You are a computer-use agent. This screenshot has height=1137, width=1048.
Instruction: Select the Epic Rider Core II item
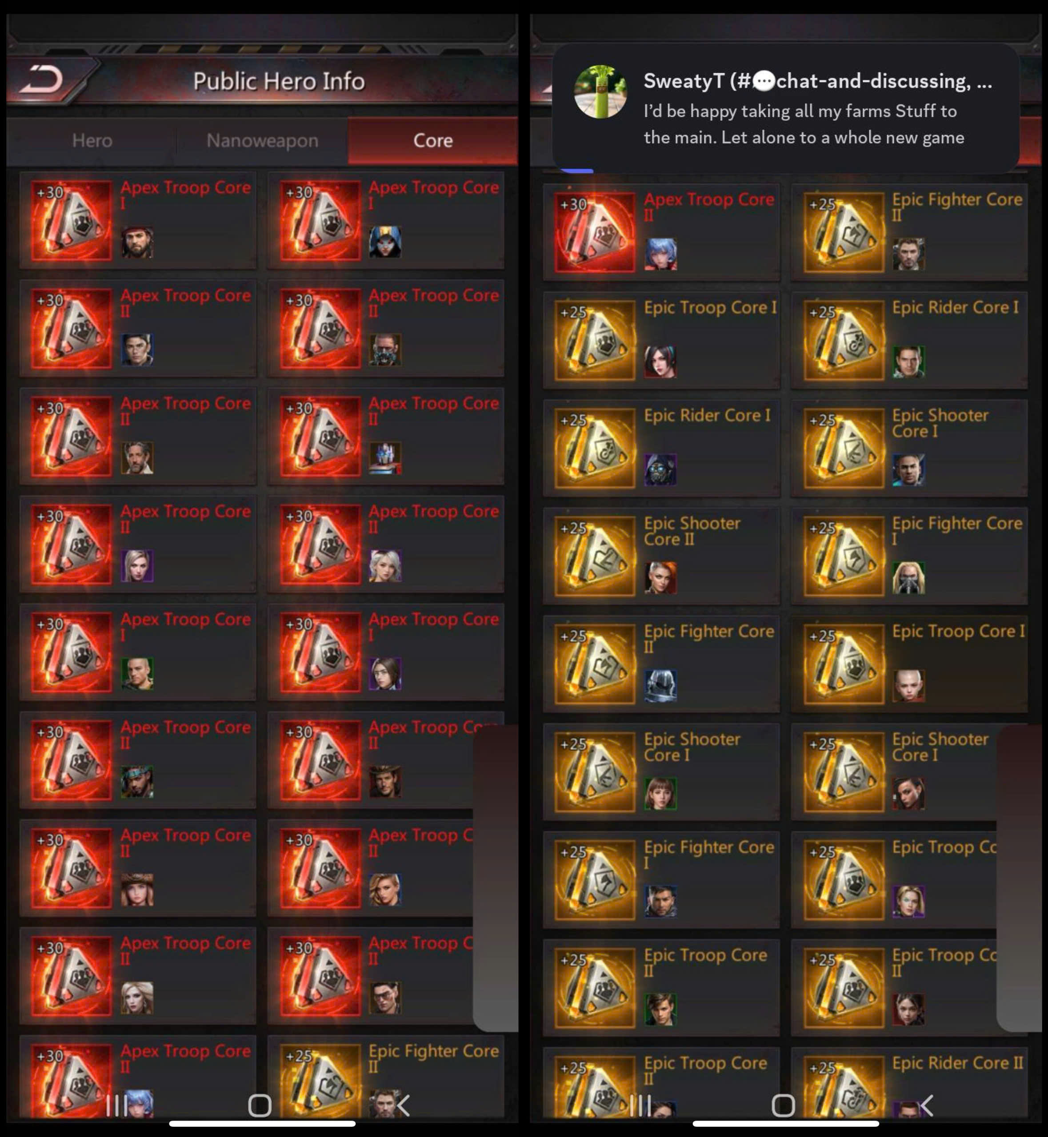(909, 1082)
